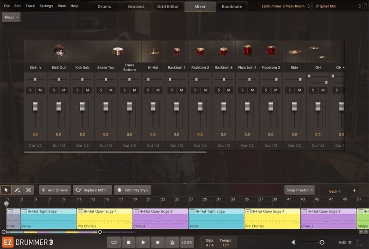The width and height of the screenshot is (369, 249).
Task: Toggle the metronome click
Action: (x=172, y=242)
